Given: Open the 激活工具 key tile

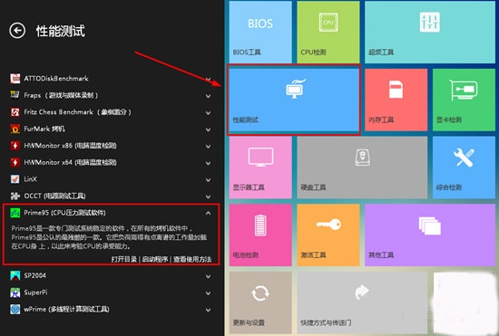Looking at the screenshot, I should pos(328,235).
